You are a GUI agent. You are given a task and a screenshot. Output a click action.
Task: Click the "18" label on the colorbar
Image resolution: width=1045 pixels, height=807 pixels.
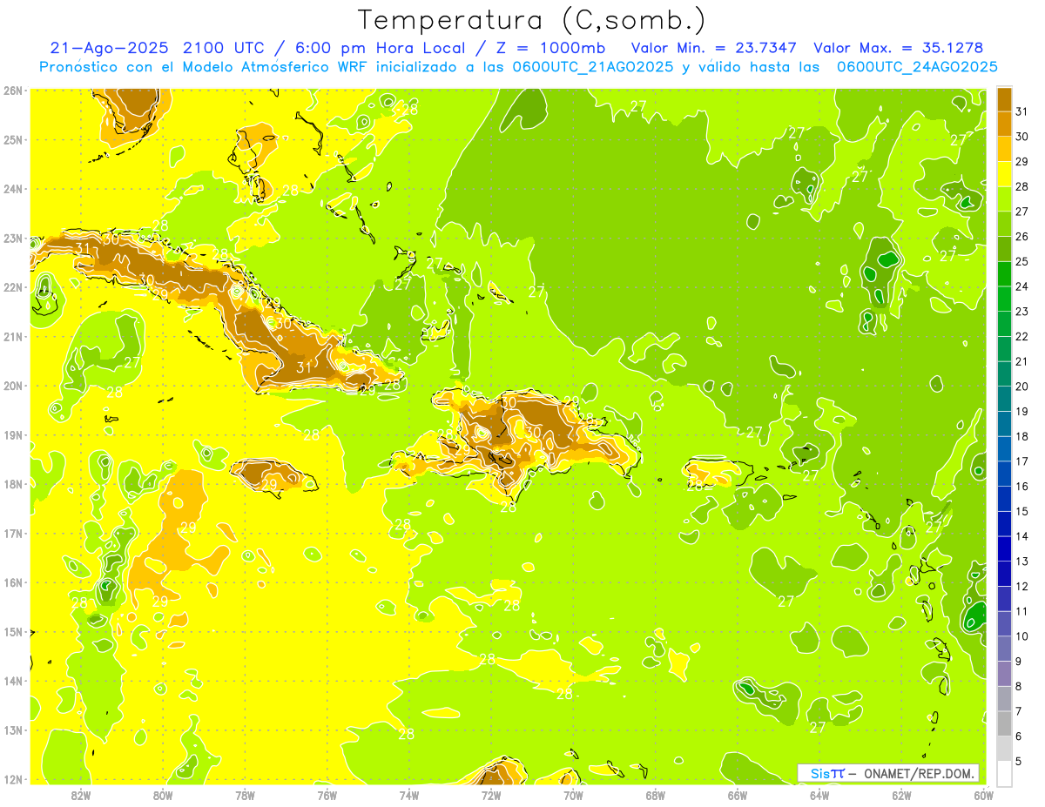(x=1021, y=436)
